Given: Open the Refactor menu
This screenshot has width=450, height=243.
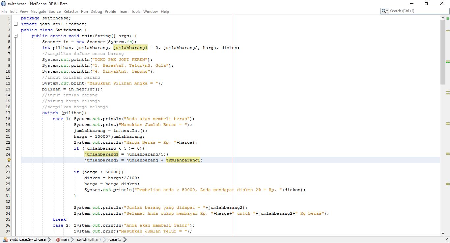Looking at the screenshot, I should coord(71,11).
